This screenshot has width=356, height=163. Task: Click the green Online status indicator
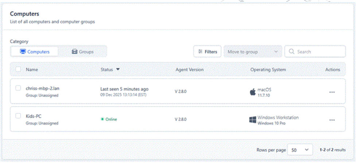coord(102,120)
